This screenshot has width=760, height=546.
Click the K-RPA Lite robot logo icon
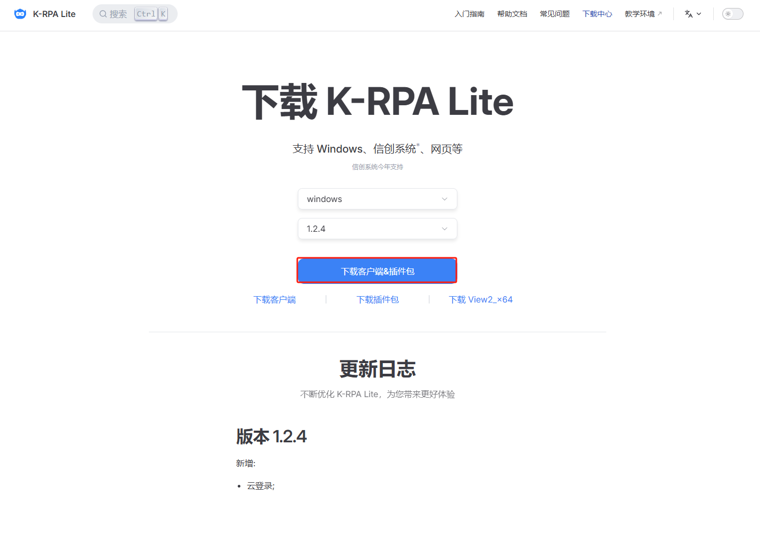click(20, 14)
